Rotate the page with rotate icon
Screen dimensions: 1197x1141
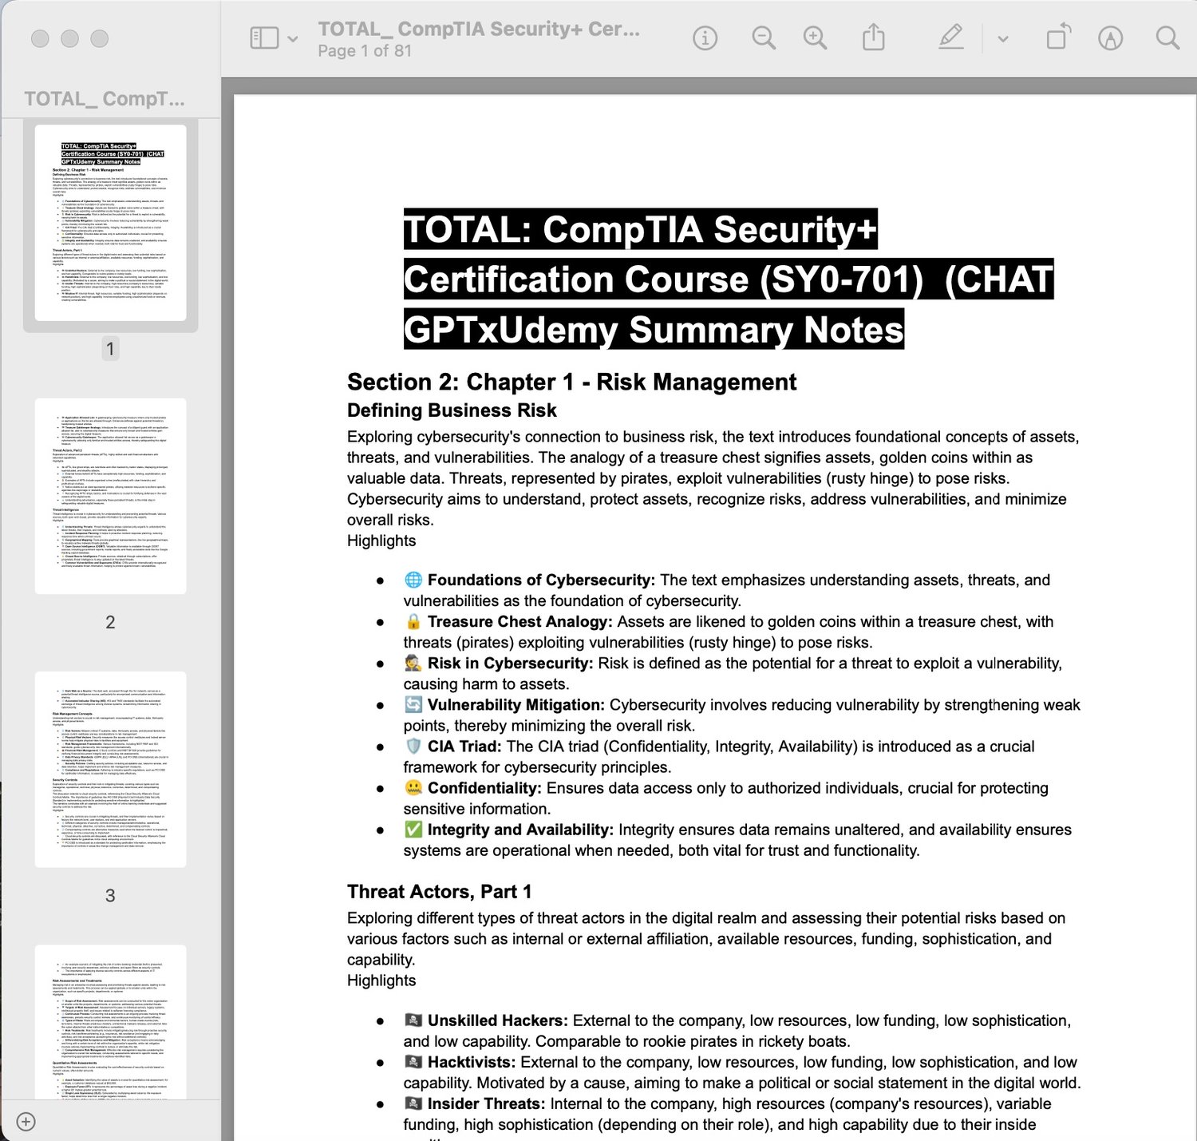tap(1058, 37)
